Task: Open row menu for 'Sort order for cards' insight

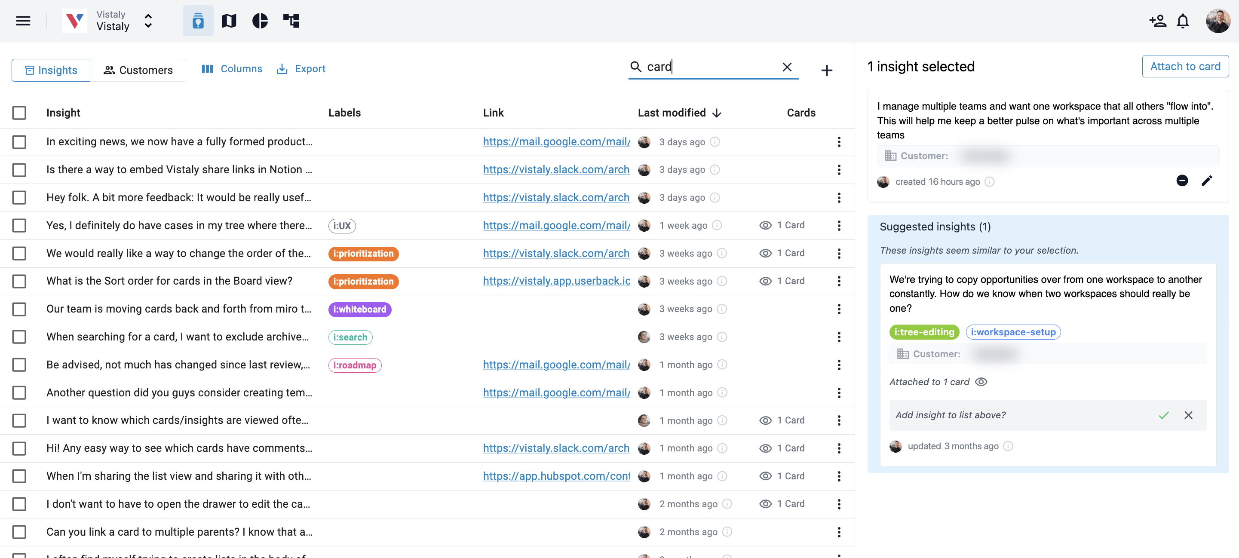Action: pos(839,281)
